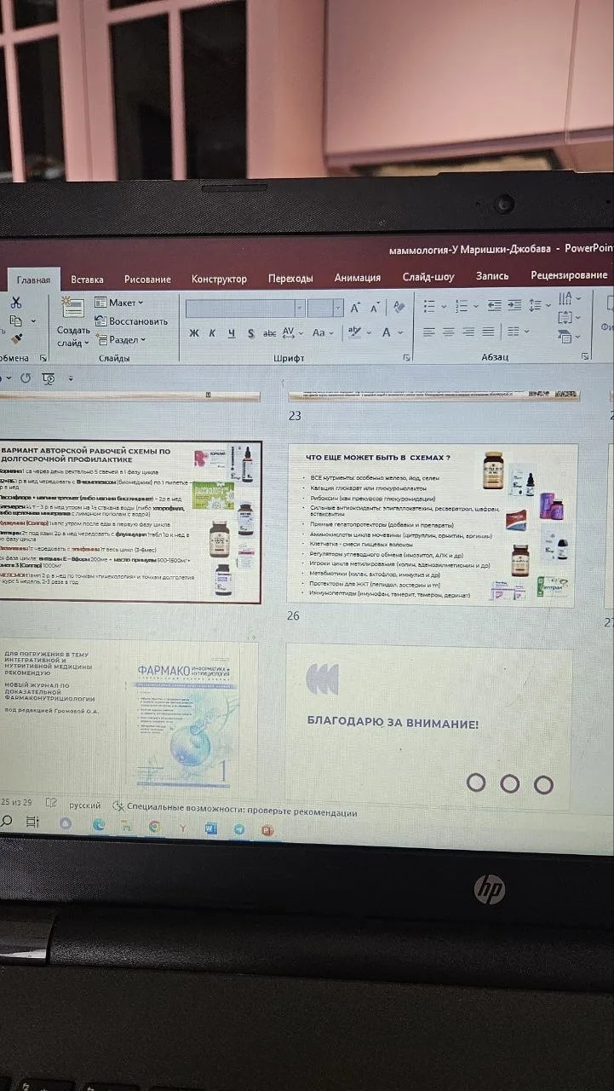Viewport: 614px width, 1091px height.
Task: Align text right in paragraph group
Action: pyautogui.click(x=468, y=332)
